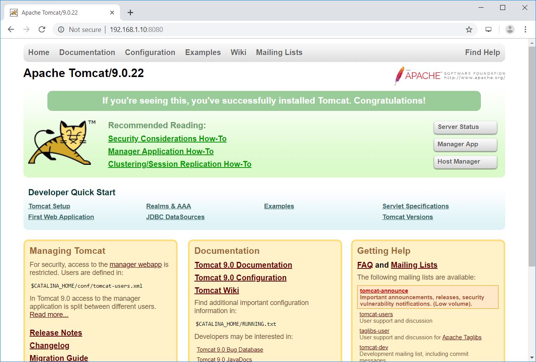Open the Tomcat Wiki link
Viewport: 536px width, 362px height.
pyautogui.click(x=217, y=290)
